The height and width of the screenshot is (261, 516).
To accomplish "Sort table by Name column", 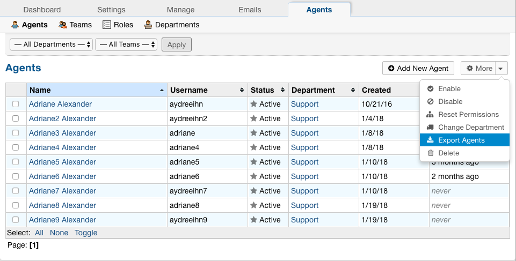I will (x=97, y=90).
